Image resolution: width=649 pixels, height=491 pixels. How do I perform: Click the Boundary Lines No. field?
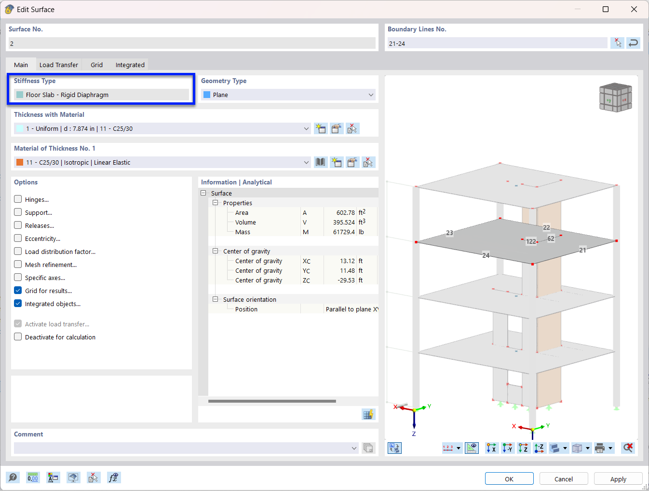pos(497,43)
